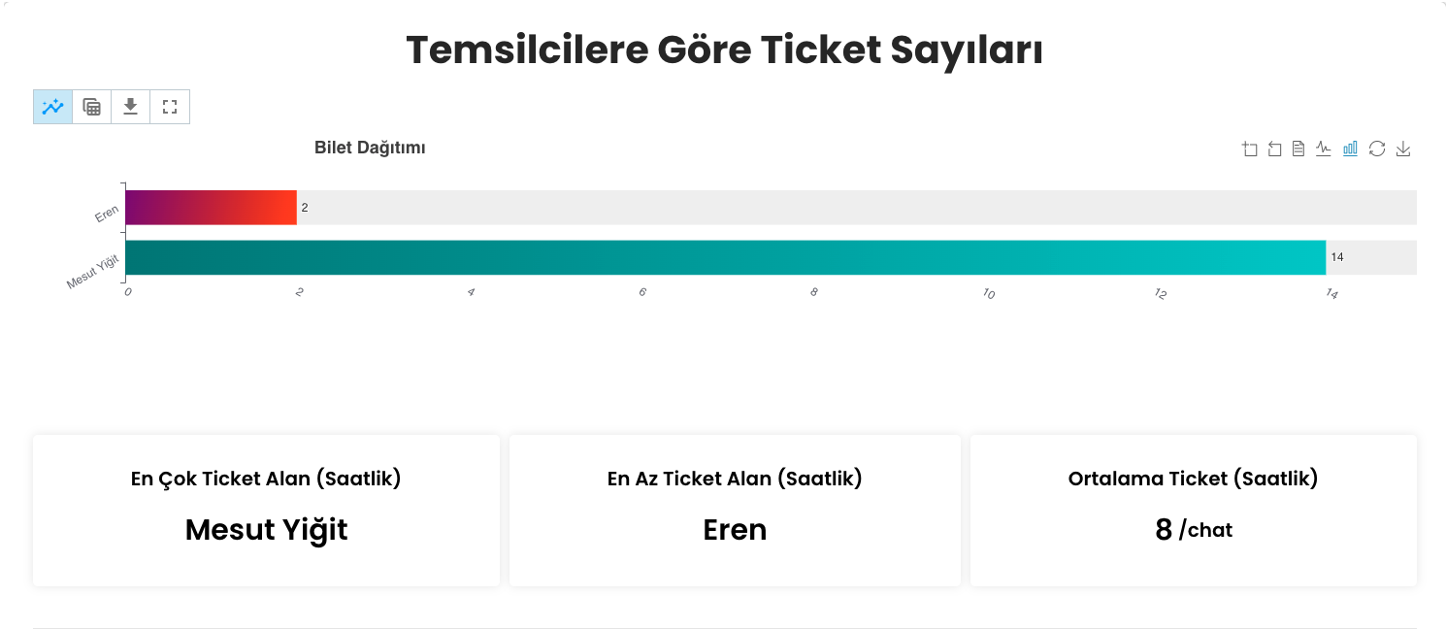Click the restore refresh circular arrows icon
1446x629 pixels.
pos(1376,149)
